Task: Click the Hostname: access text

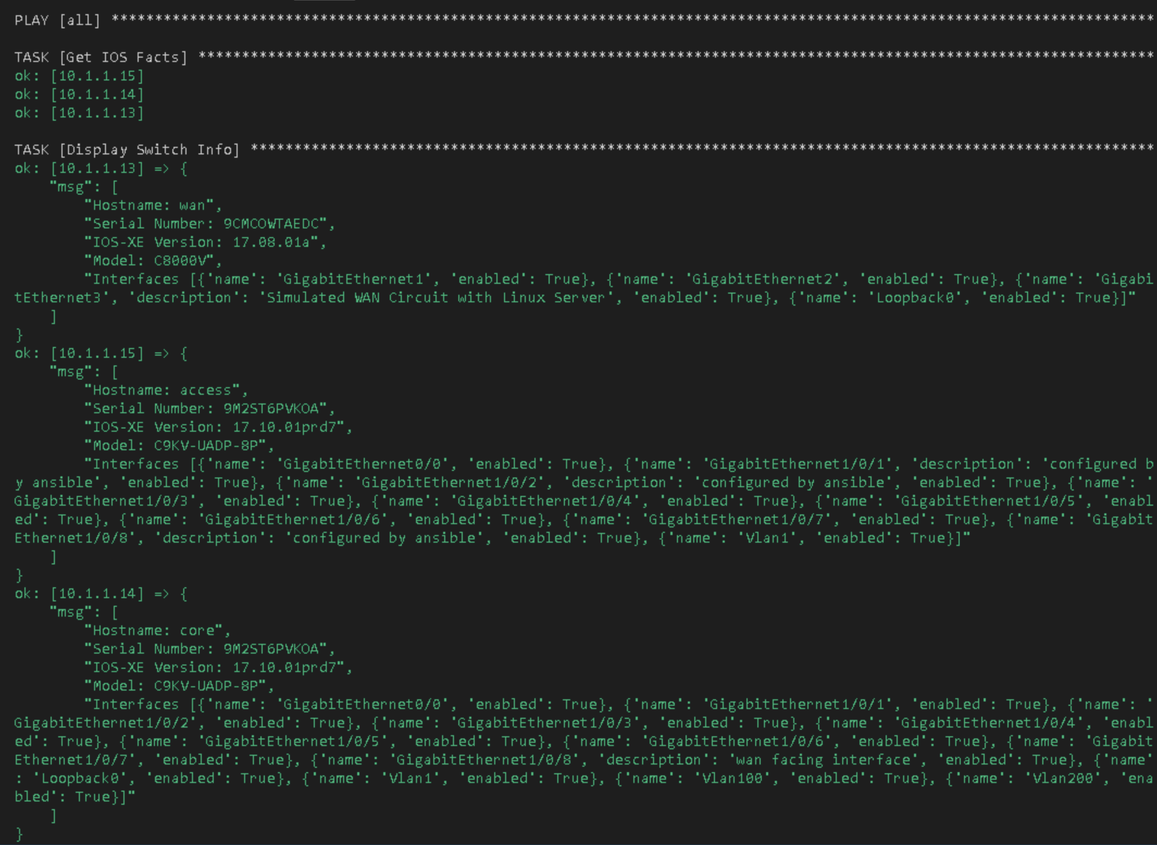Action: click(x=162, y=390)
